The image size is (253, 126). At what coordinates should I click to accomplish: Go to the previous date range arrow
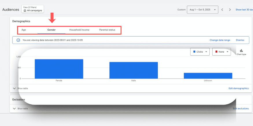click(222, 9)
